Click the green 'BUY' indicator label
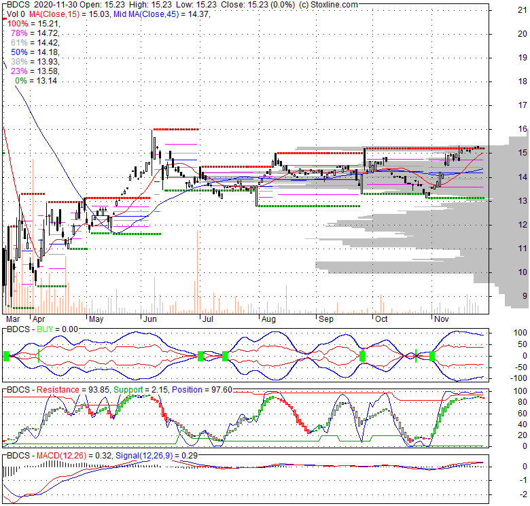 point(44,329)
